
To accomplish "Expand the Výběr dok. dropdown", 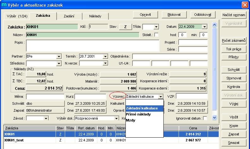I will tap(116, 118).
